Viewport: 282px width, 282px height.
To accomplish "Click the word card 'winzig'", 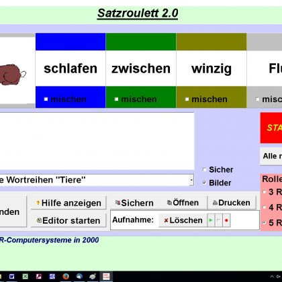I will 211,68.
